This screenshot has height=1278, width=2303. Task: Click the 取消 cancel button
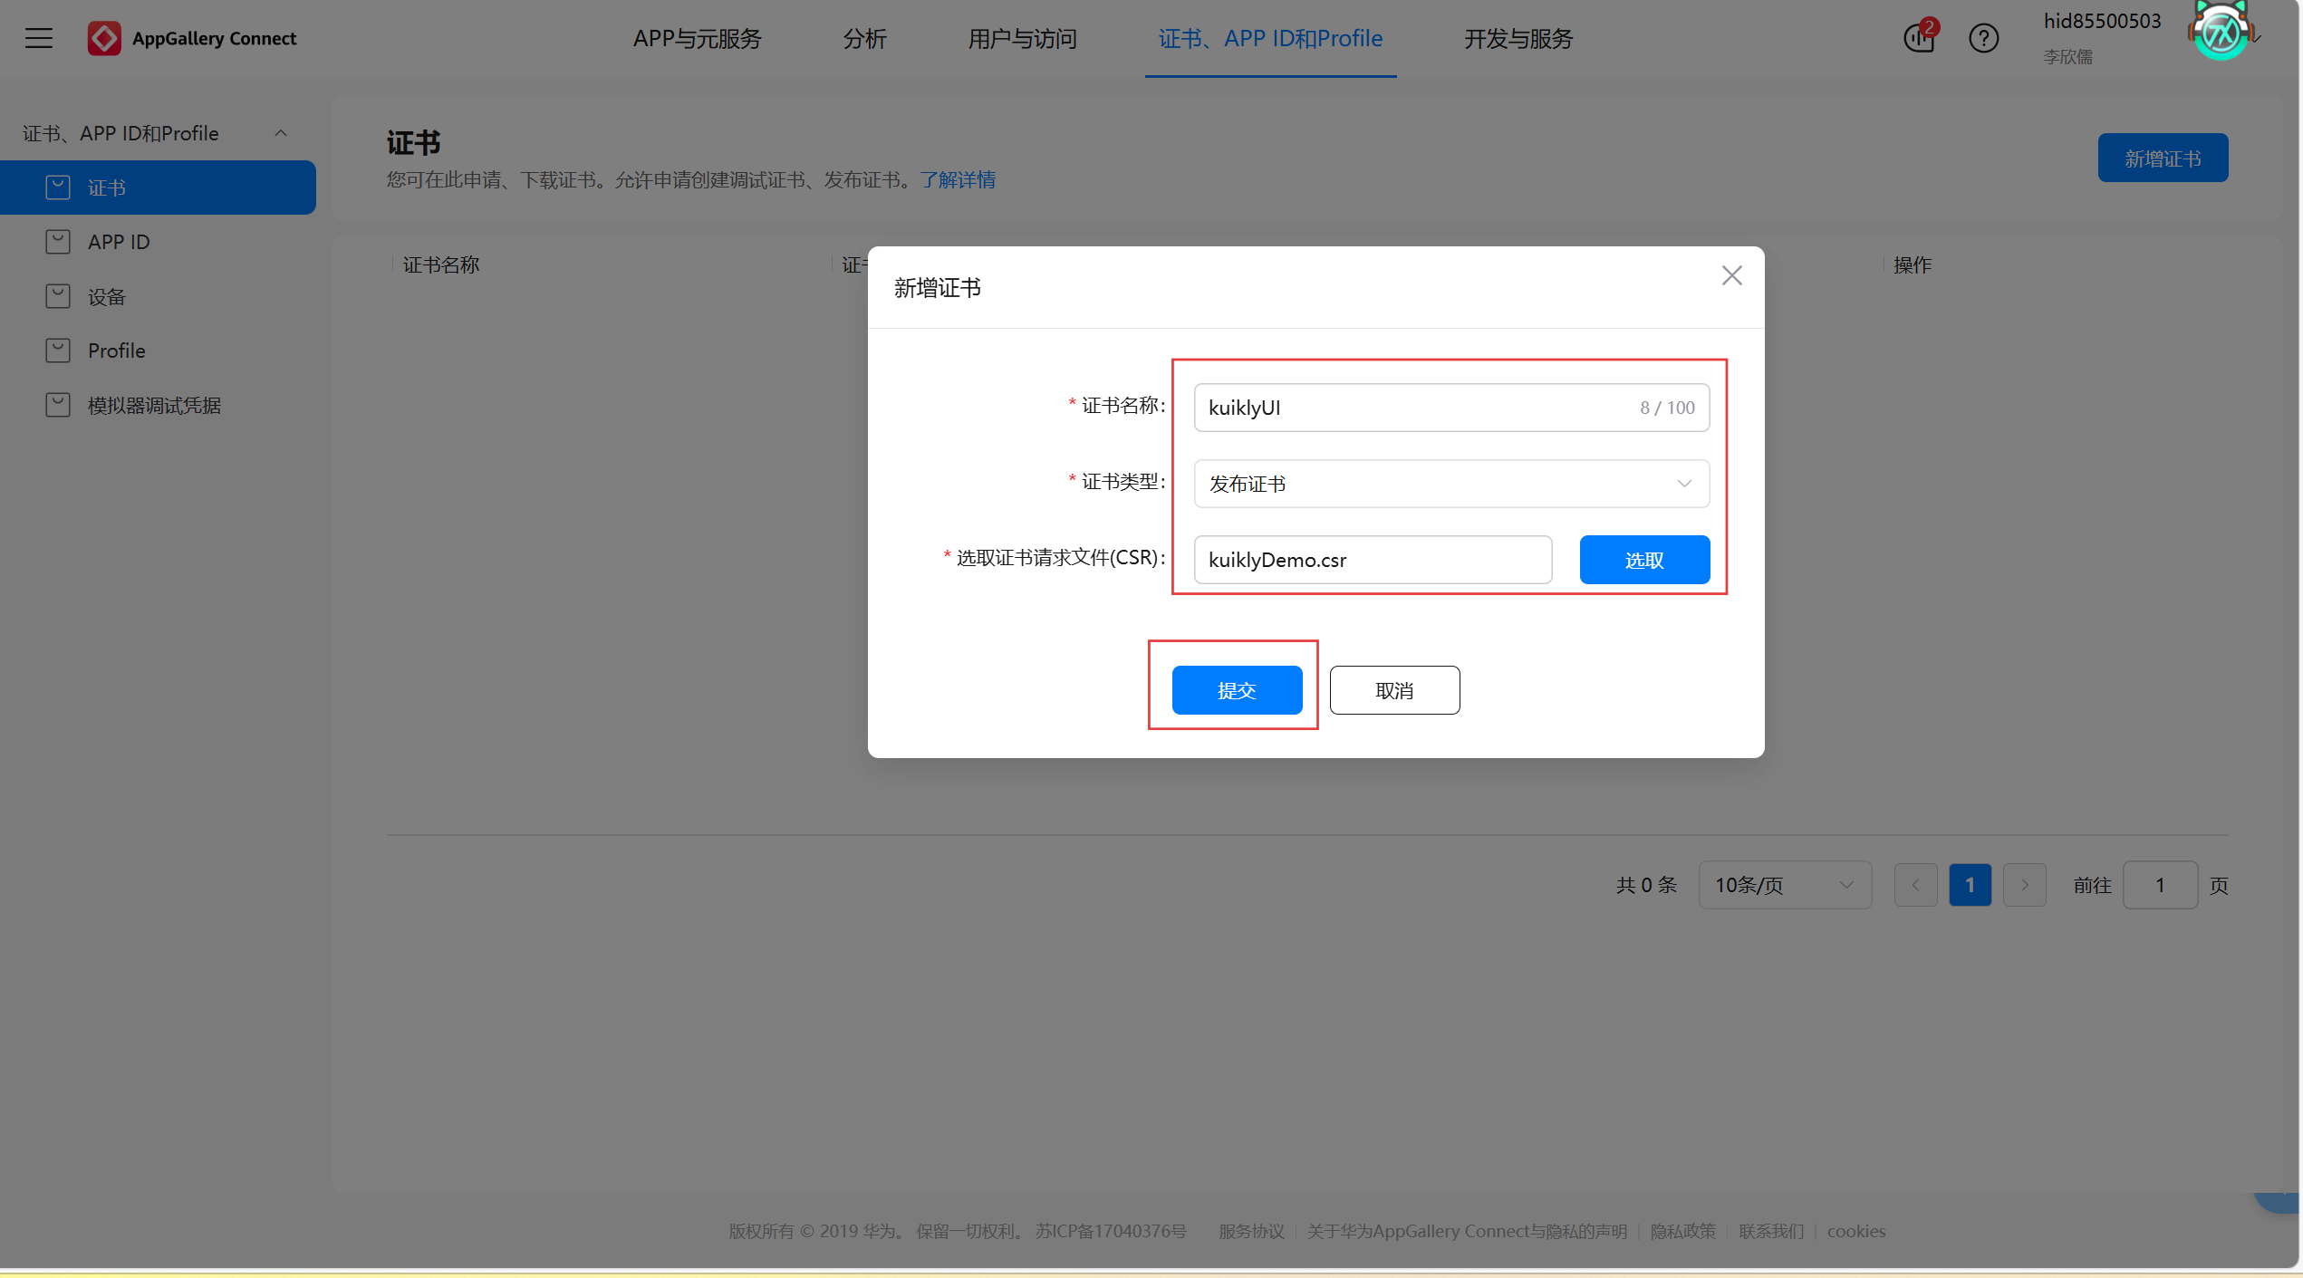1393,690
